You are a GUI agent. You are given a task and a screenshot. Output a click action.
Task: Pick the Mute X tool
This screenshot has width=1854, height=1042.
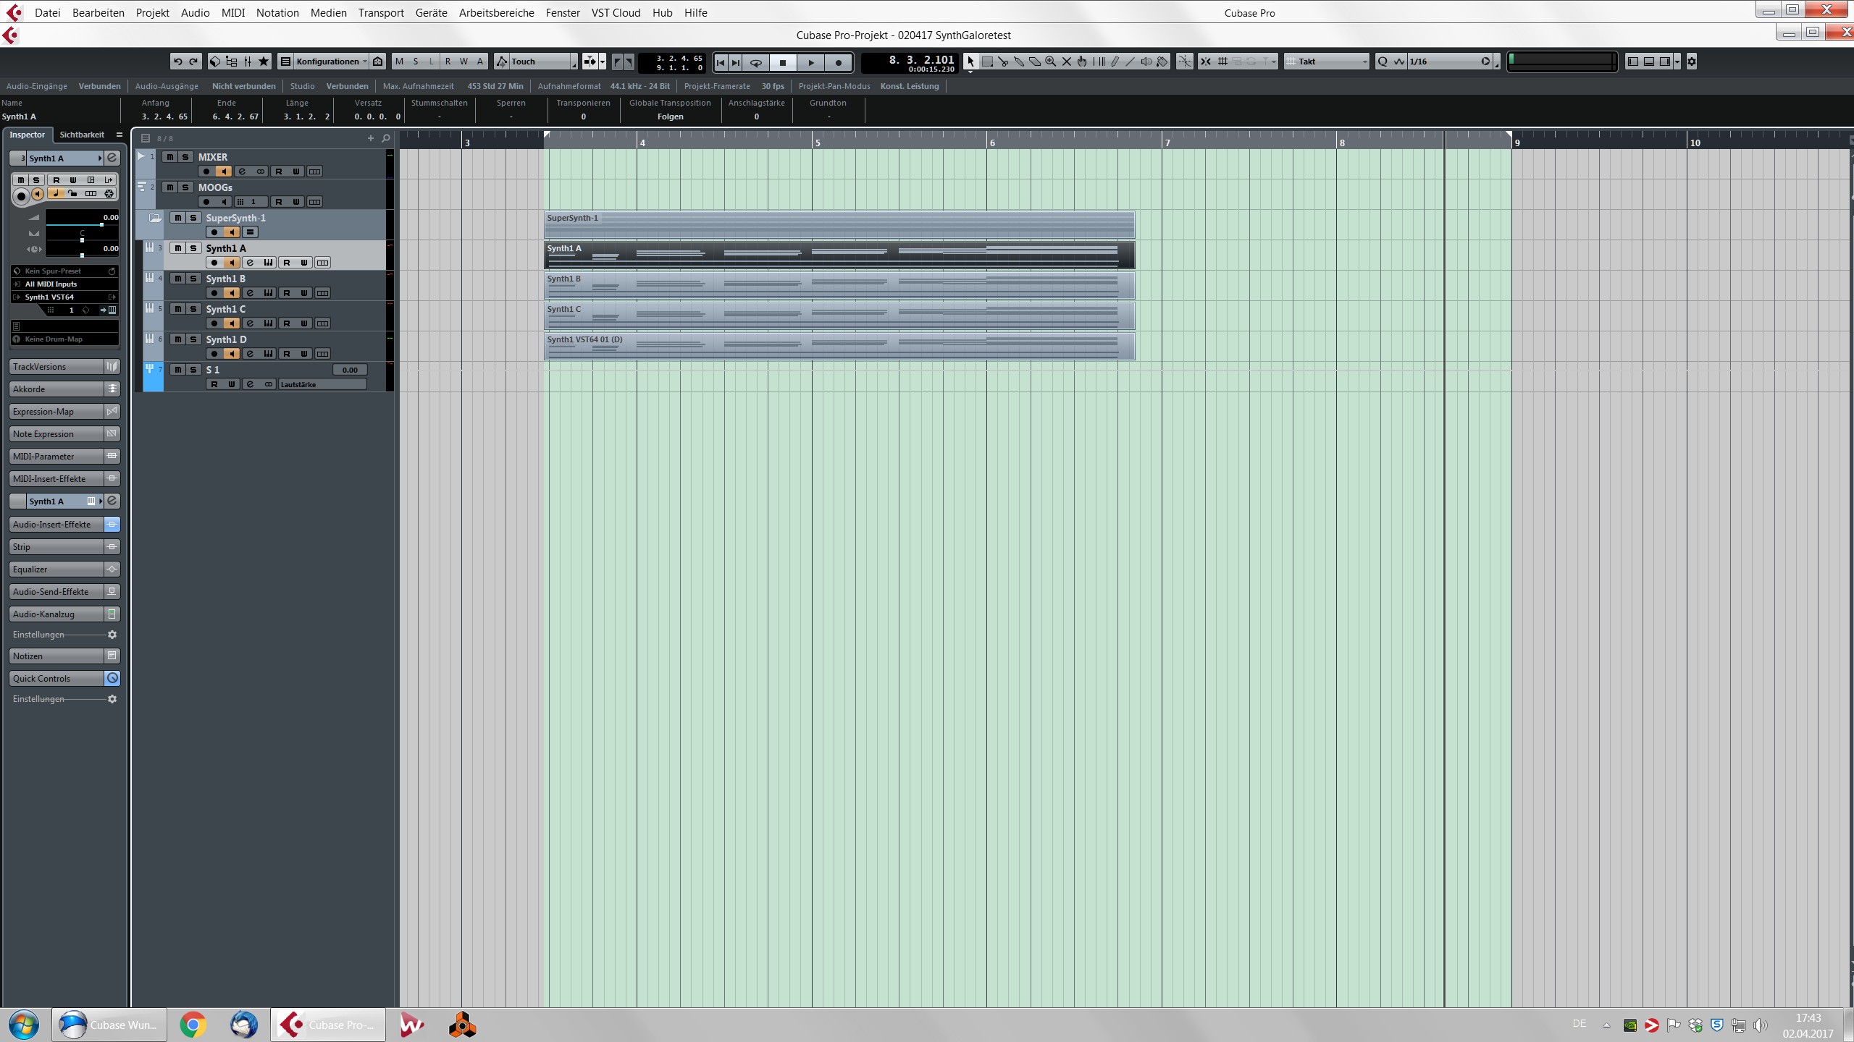pyautogui.click(x=1067, y=62)
